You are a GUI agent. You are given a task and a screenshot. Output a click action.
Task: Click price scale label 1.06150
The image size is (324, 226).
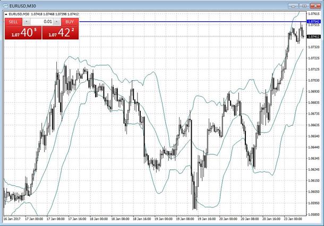pos(314,181)
